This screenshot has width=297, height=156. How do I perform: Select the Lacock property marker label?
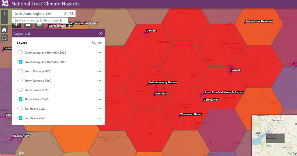click(236, 70)
